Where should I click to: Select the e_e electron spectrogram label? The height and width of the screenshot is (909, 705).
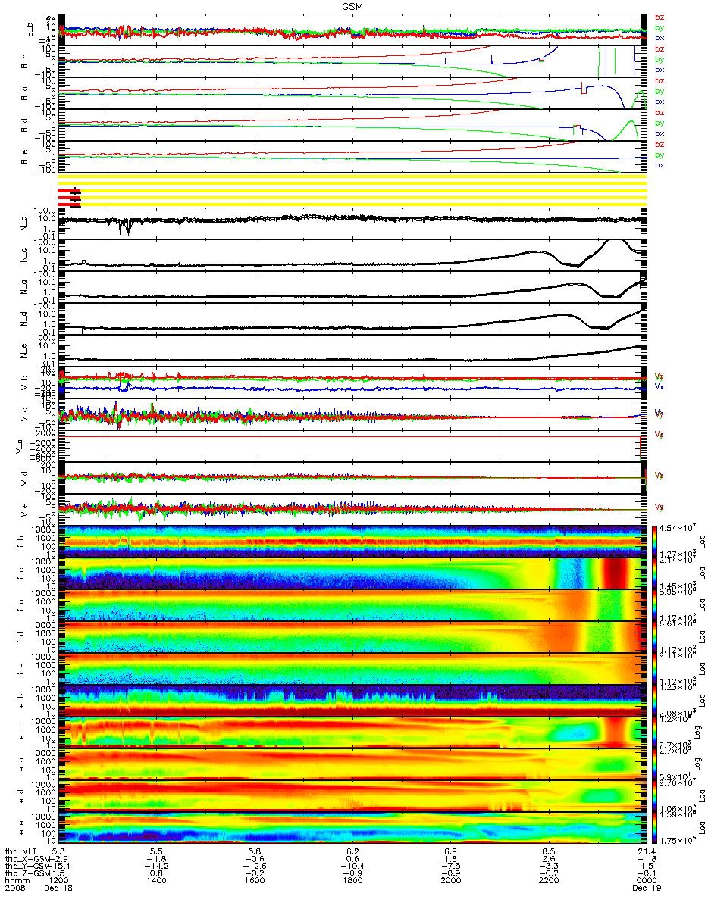pyautogui.click(x=20, y=829)
